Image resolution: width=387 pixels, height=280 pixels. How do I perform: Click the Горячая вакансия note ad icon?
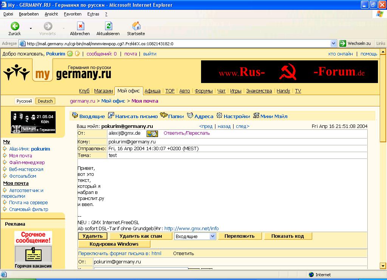tap(33, 254)
